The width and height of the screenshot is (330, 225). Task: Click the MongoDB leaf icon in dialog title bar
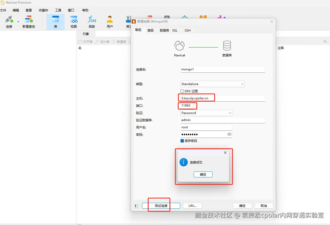tap(134, 21)
